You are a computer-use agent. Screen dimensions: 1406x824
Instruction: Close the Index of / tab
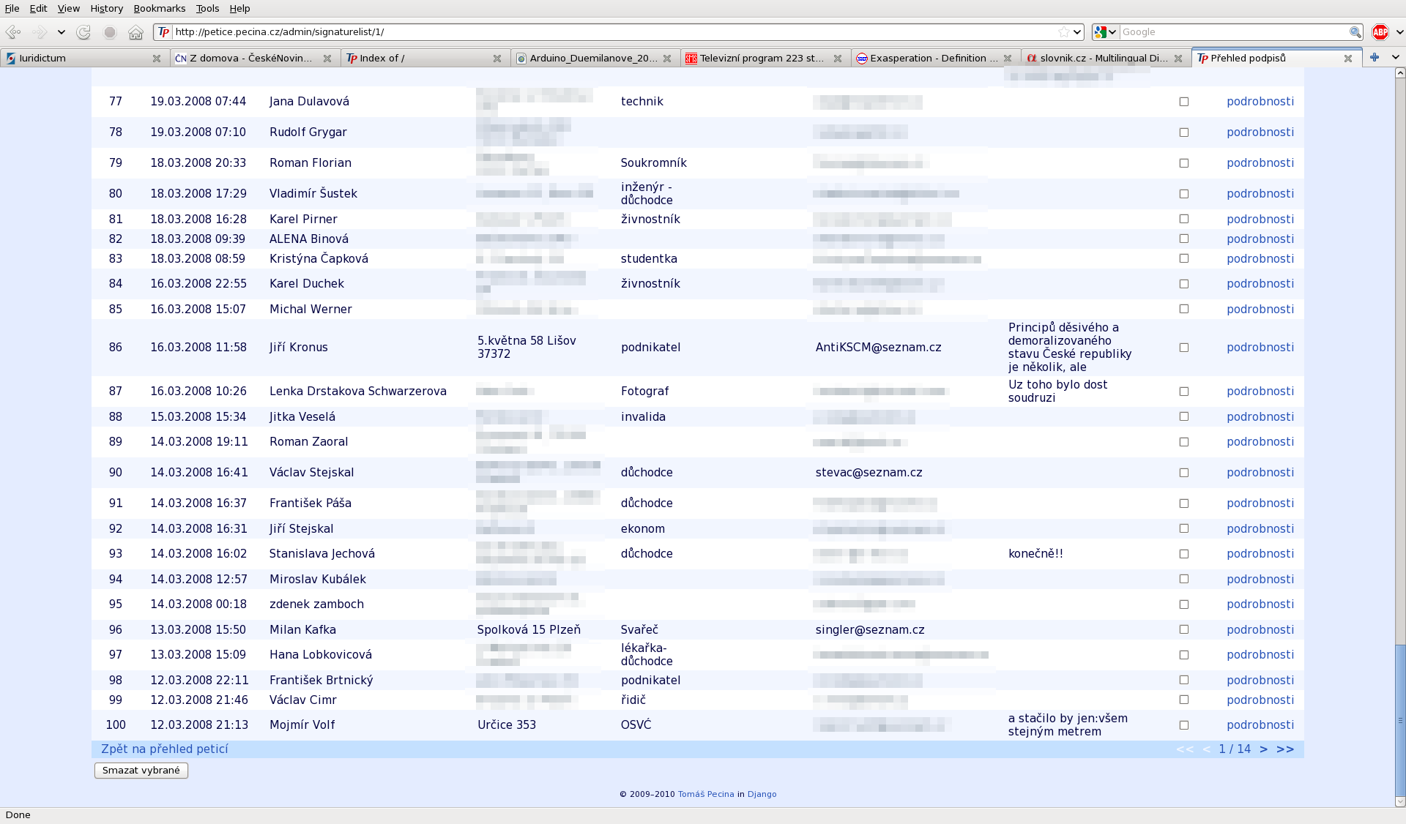pyautogui.click(x=497, y=59)
